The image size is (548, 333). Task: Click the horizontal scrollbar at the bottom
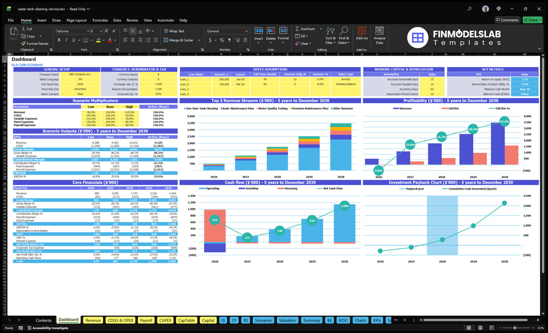point(476,320)
